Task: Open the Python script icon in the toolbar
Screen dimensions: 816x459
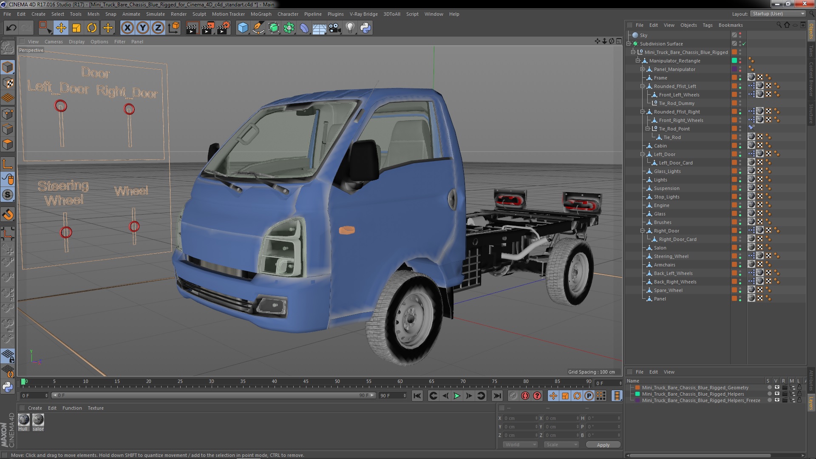Action: [x=365, y=28]
